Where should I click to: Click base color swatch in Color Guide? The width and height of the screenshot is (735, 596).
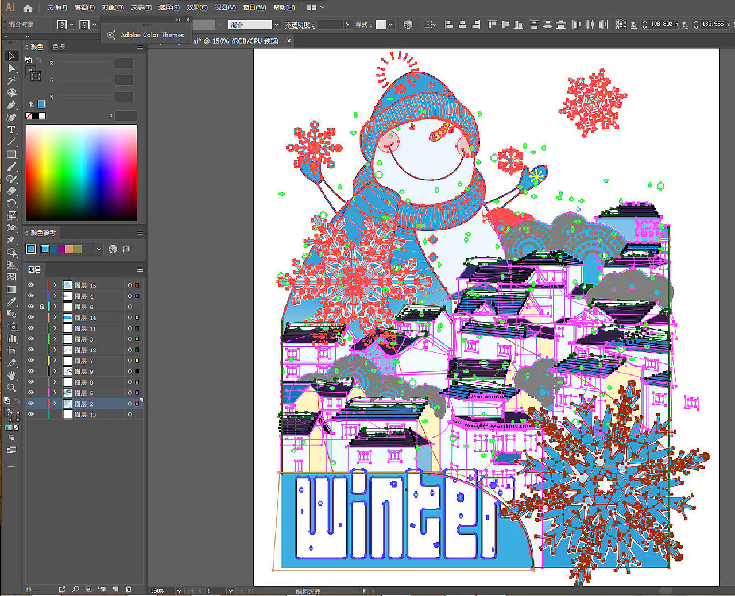(x=31, y=249)
